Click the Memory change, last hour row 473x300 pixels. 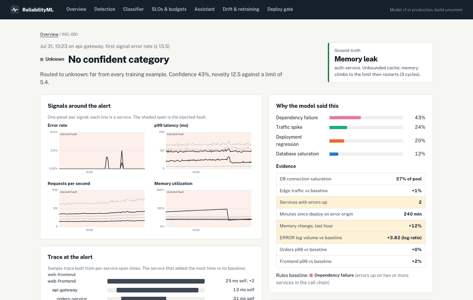point(350,226)
